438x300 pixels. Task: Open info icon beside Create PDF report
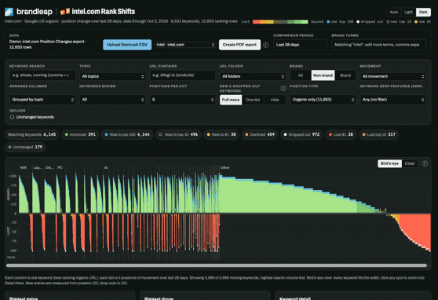tap(266, 45)
